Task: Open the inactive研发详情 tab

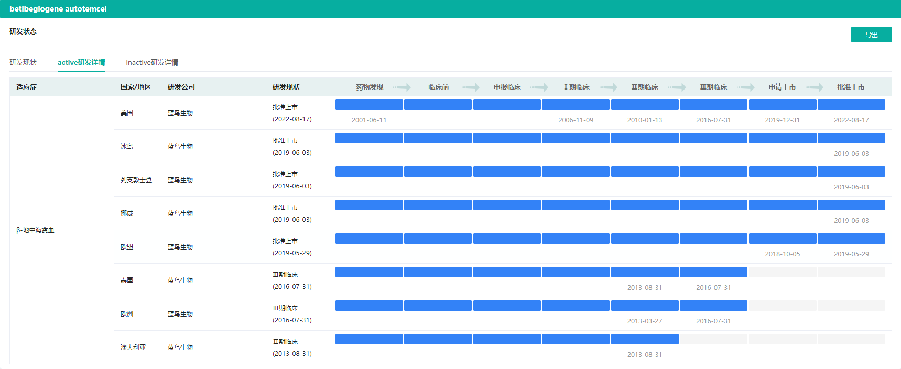Action: point(152,62)
